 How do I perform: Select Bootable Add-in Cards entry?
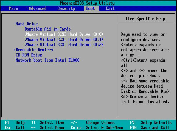tap(47, 29)
